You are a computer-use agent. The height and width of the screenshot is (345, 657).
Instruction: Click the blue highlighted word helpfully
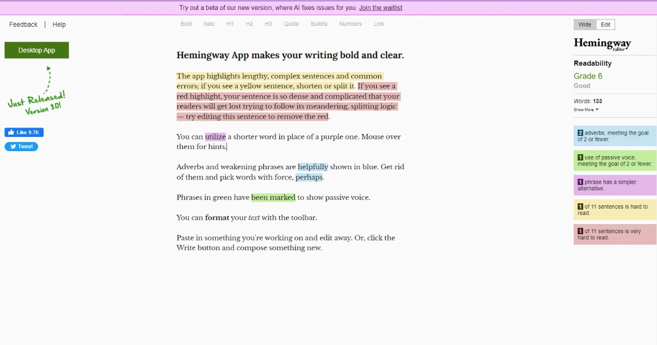[x=313, y=167]
